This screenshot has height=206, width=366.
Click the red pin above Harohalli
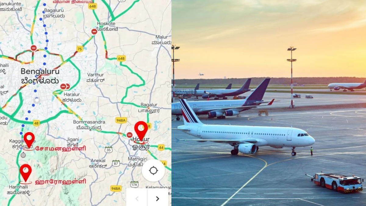(x=26, y=173)
